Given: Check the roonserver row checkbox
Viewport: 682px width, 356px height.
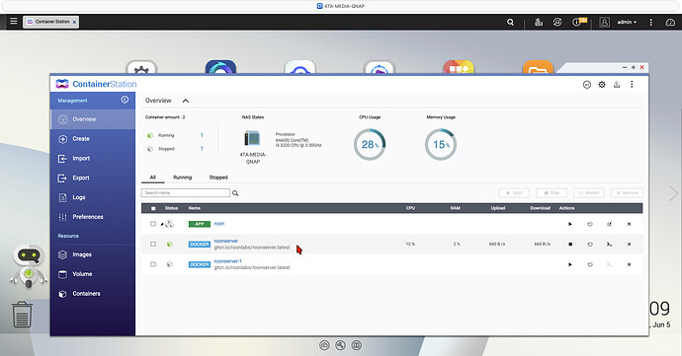Looking at the screenshot, I should click(x=153, y=244).
